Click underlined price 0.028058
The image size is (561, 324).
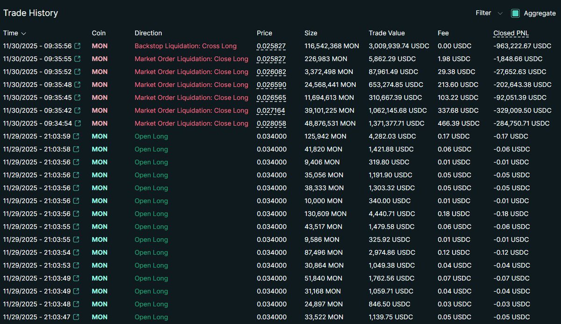pos(271,123)
